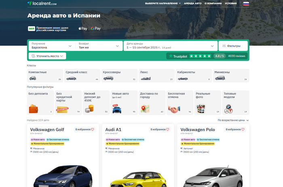
Task: Toggle the Топовые модели filter
Action: pyautogui.click(x=236, y=103)
